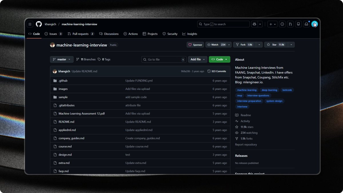Click the tag icon beside 0 Tags

point(99,59)
